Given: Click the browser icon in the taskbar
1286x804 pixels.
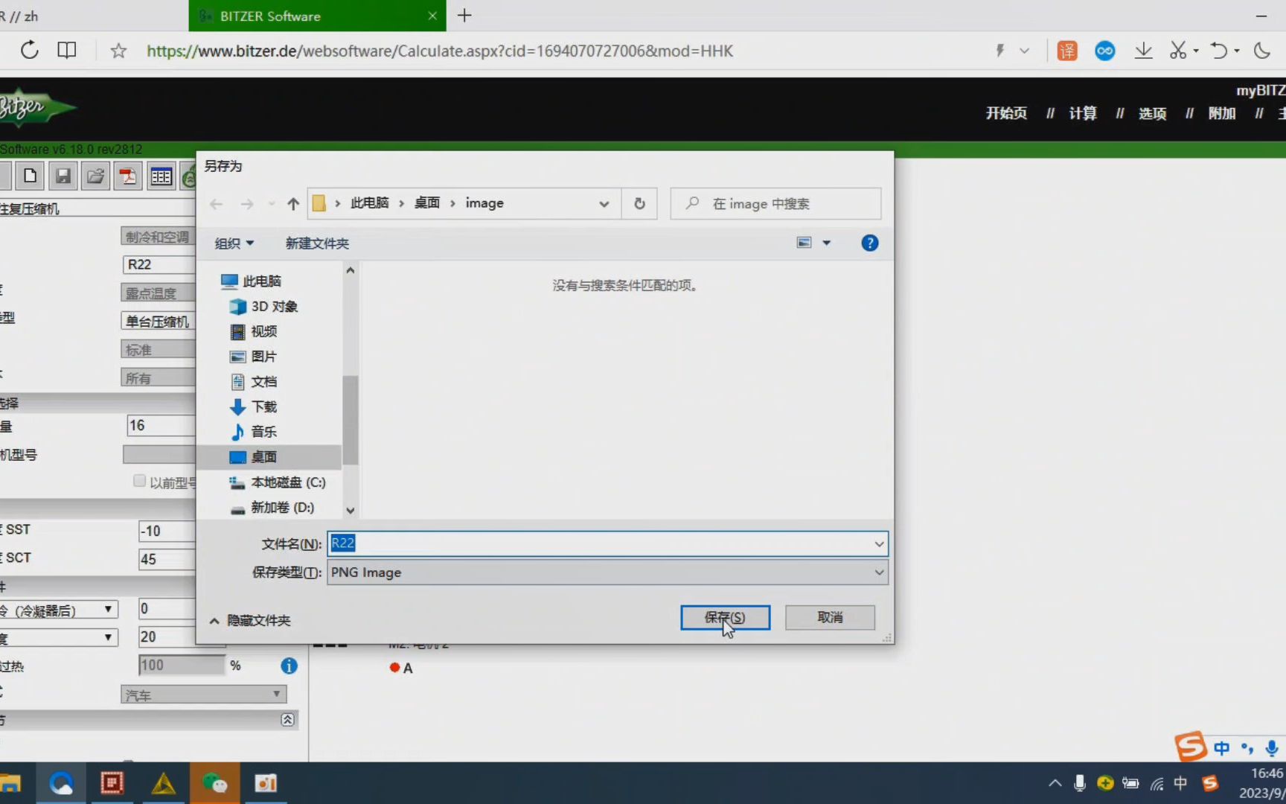Looking at the screenshot, I should (x=61, y=783).
